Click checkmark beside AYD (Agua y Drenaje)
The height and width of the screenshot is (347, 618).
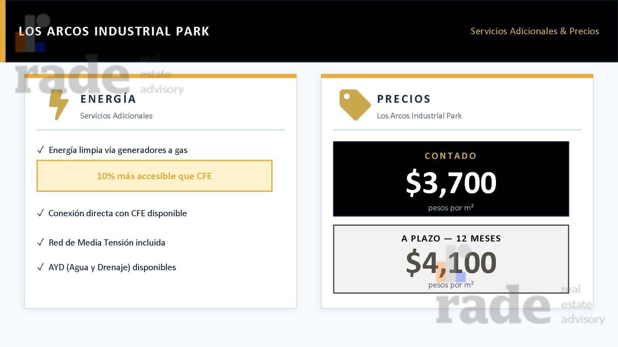41,267
